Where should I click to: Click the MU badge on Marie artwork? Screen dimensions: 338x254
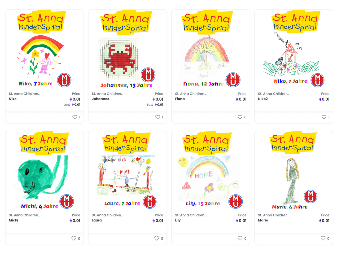pos(310,196)
